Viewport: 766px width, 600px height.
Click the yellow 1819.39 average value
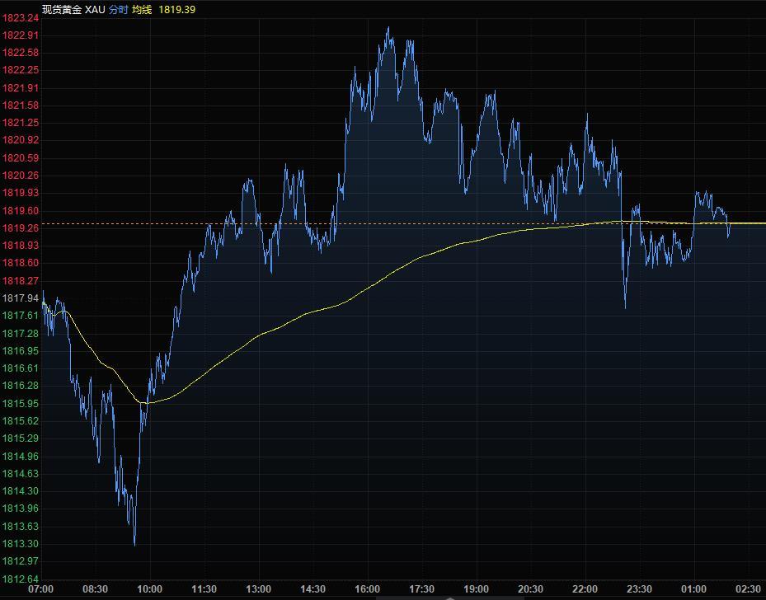179,9
